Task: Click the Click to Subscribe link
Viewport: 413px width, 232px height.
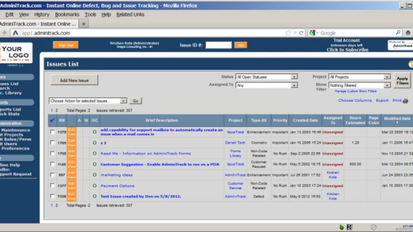Action: click(347, 50)
